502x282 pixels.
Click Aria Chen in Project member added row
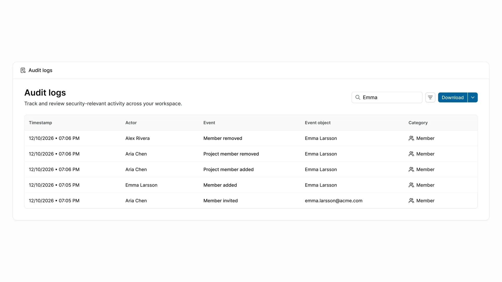tap(136, 169)
